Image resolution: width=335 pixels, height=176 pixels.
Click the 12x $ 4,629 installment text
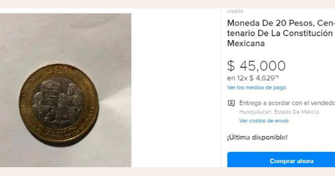pyautogui.click(x=253, y=78)
